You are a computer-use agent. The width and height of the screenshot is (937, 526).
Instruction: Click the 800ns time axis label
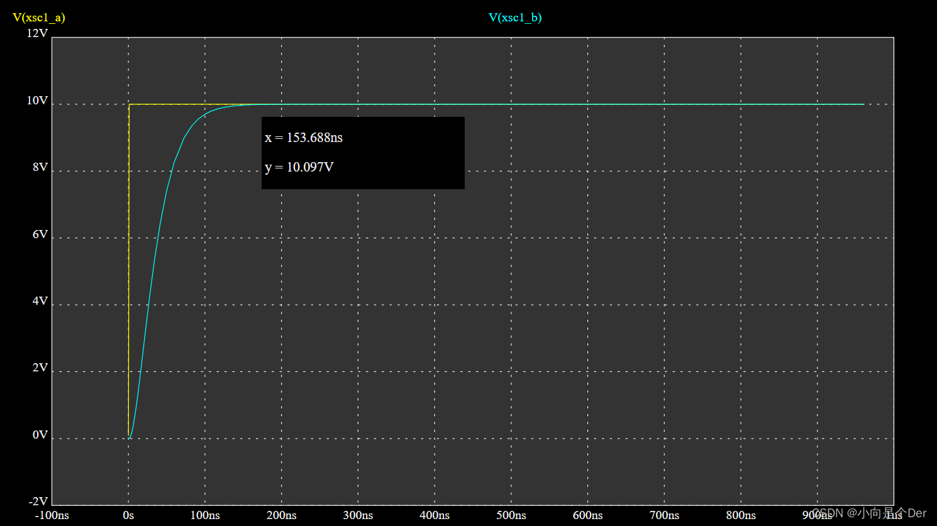(741, 515)
